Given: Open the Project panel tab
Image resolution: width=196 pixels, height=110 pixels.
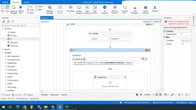Looking at the screenshot, I should point(6,95).
